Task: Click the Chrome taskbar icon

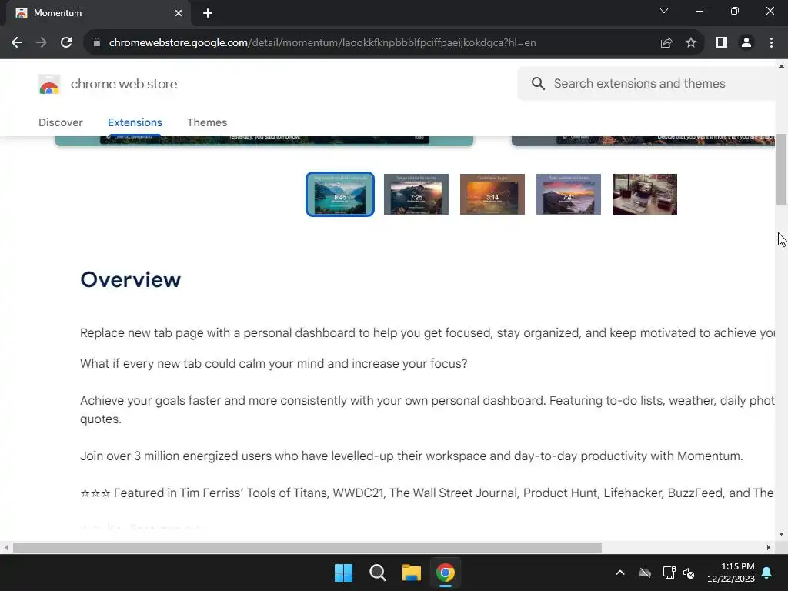Action: point(446,573)
